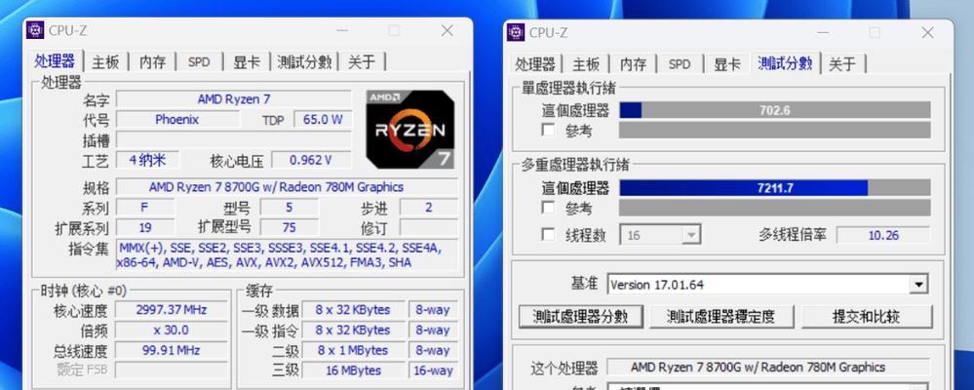This screenshot has height=390, width=974.
Task: Switch to 内存 tab in right window
Action: pyautogui.click(x=633, y=64)
